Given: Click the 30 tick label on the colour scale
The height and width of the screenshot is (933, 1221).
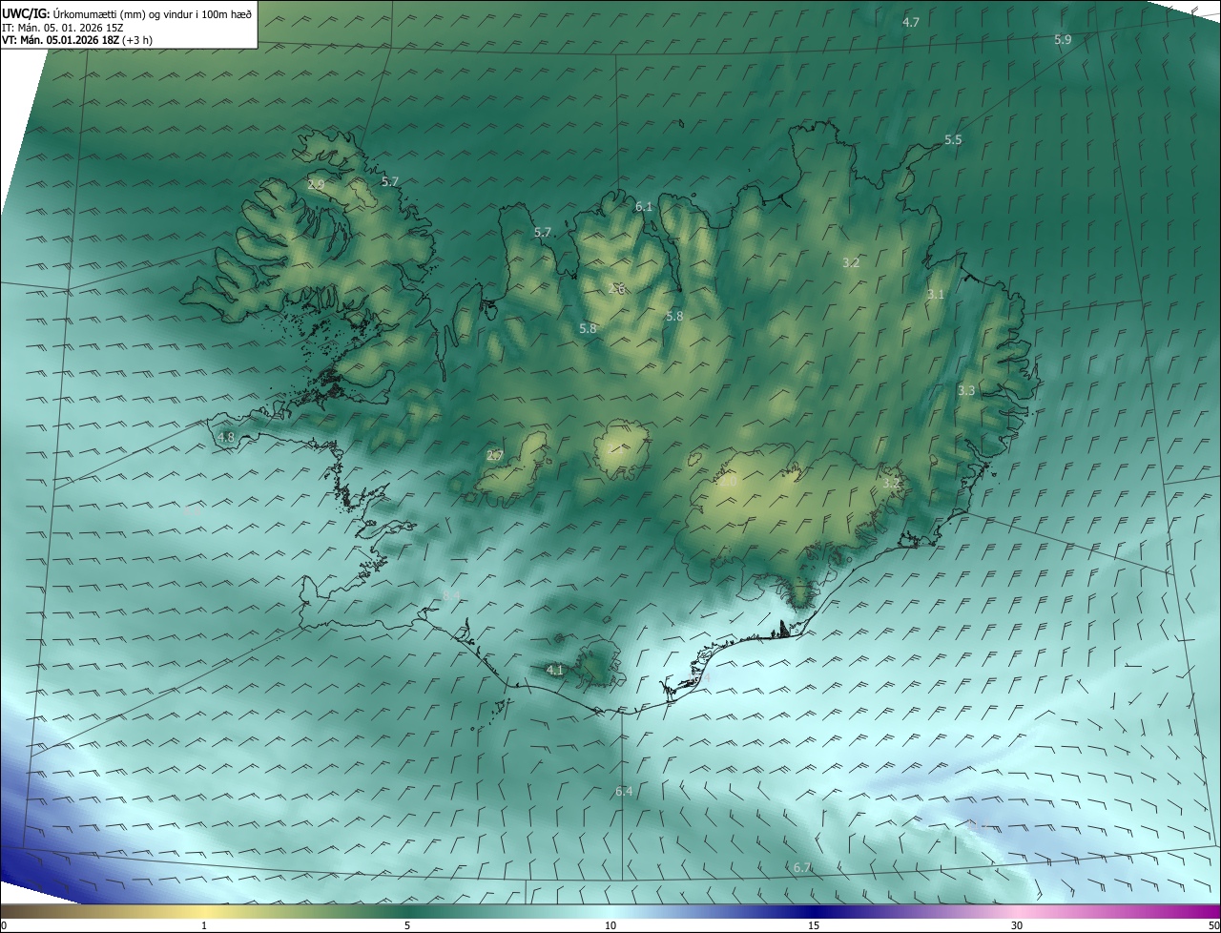Looking at the screenshot, I should 1017,925.
